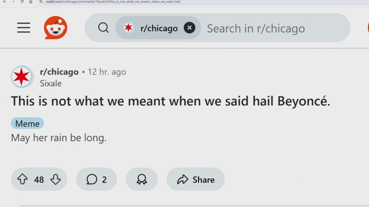The image size is (369, 207).
Task: Remove the r/chicago search filter chip
Action: (x=189, y=28)
